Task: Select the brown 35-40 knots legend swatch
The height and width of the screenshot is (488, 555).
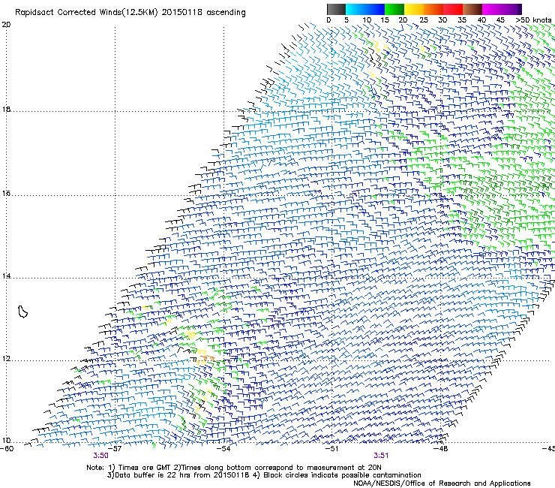Action: [472, 9]
